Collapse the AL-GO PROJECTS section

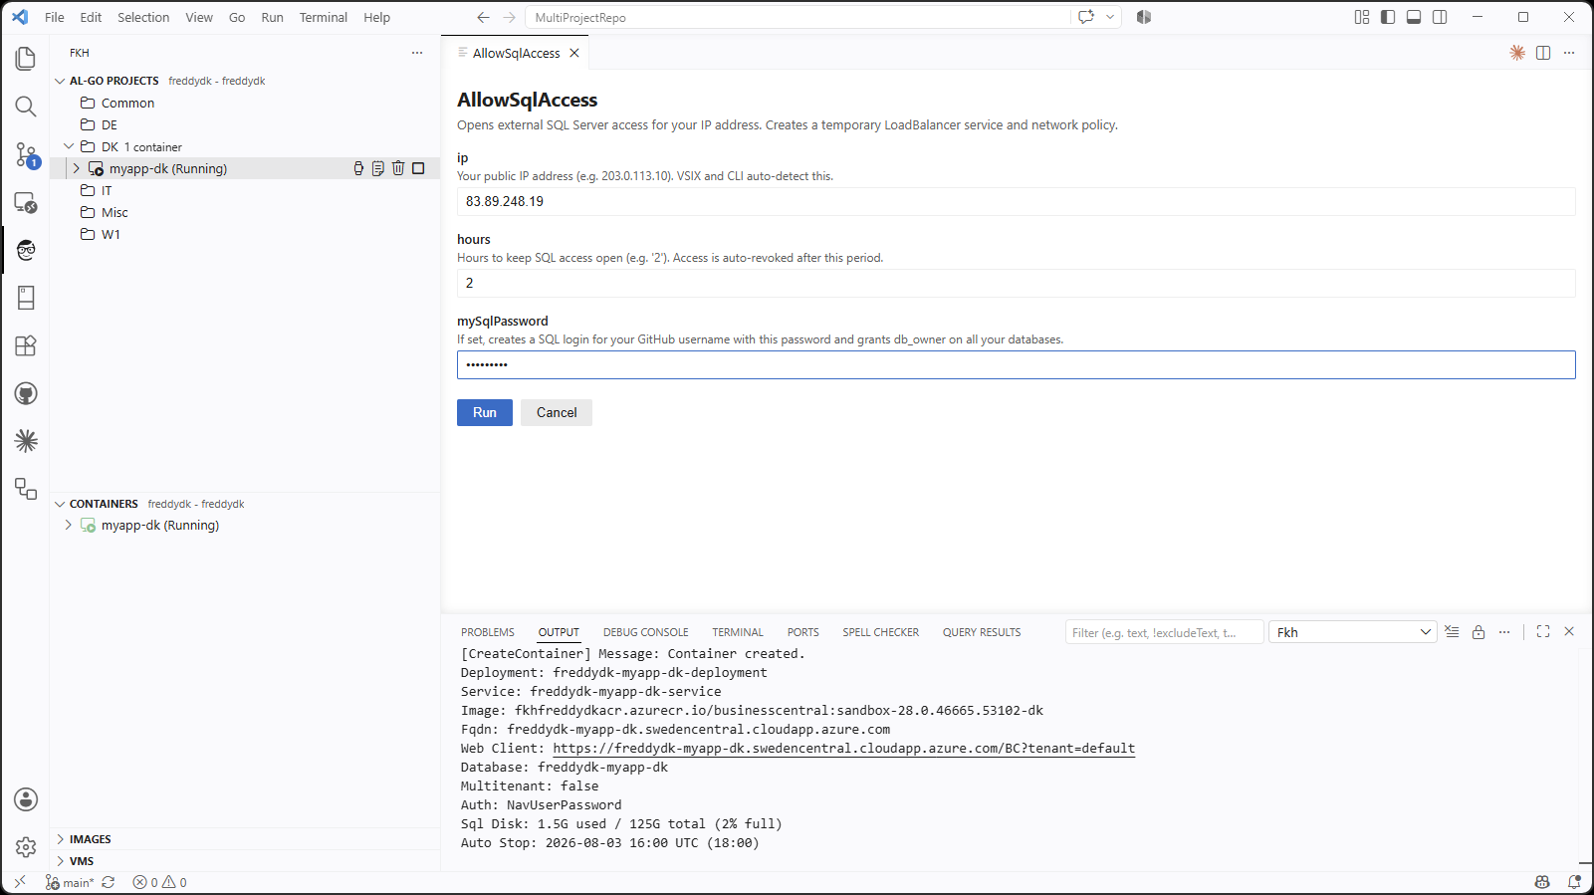coord(60,81)
